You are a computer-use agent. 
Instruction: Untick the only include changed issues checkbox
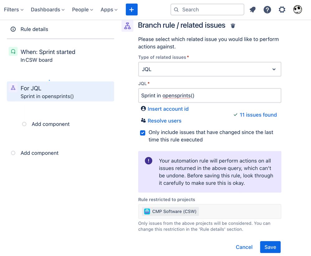pos(143,133)
